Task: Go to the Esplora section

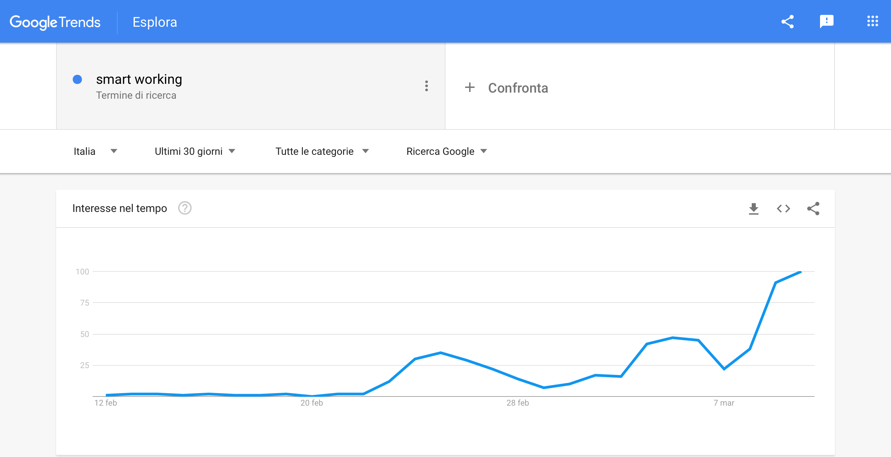Action: (154, 22)
